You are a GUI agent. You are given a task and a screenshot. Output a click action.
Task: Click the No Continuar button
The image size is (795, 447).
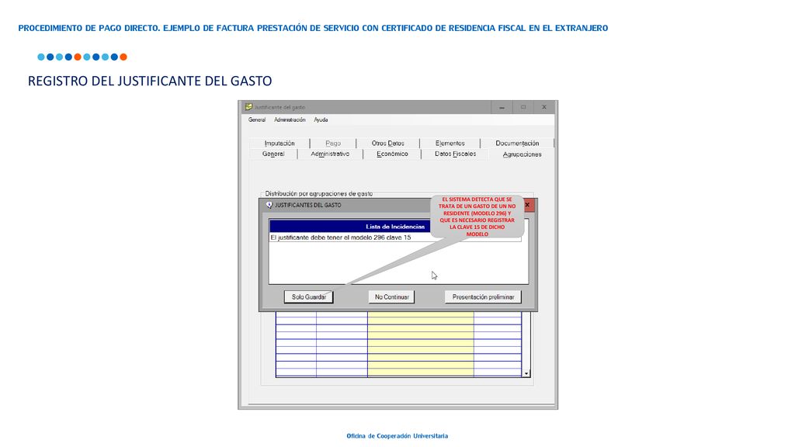click(x=391, y=297)
